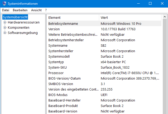Image resolution: width=168 pixels, height=114 pixels.
Task: Select the Prozessor row
Action: pyautogui.click(x=105, y=73)
